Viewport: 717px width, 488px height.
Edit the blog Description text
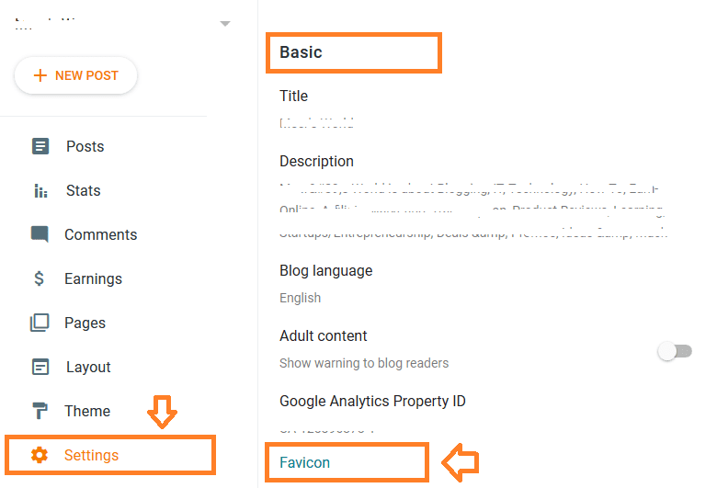473,197
